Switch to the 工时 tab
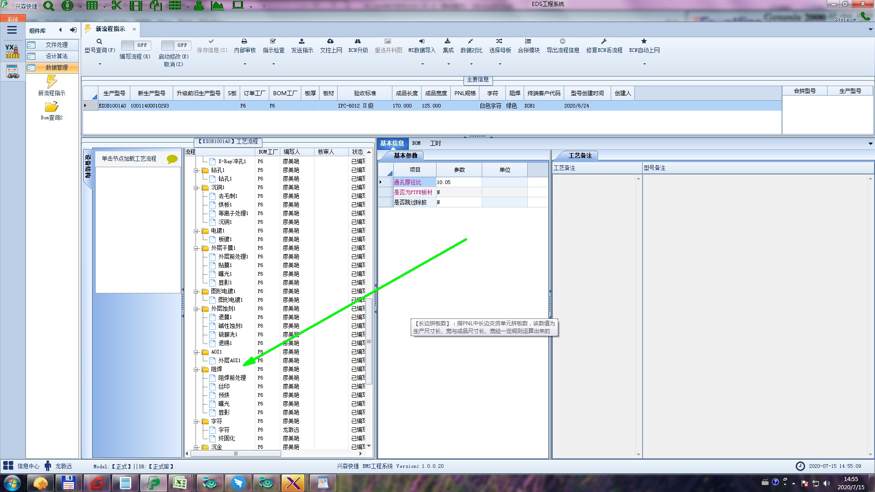Image resolution: width=875 pixels, height=492 pixels. [435, 143]
